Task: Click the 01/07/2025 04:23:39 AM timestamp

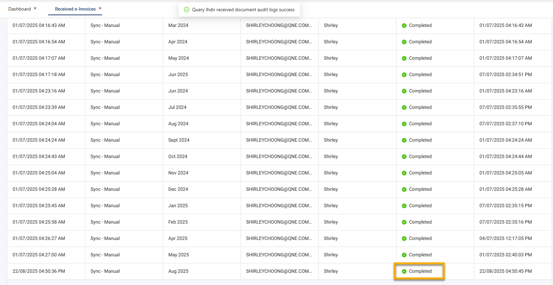Action: (39, 107)
